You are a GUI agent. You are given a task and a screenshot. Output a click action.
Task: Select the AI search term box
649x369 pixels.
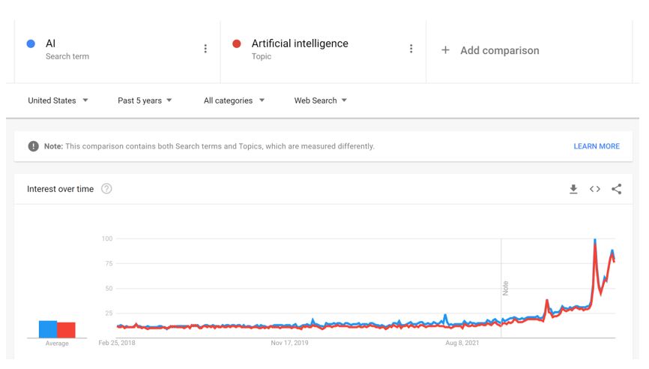[x=112, y=49]
